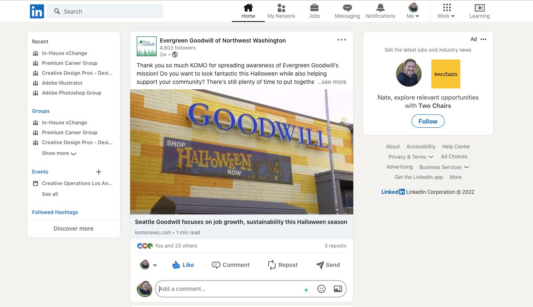Open the More footer link
This screenshot has height=307, width=533.
pyautogui.click(x=455, y=177)
